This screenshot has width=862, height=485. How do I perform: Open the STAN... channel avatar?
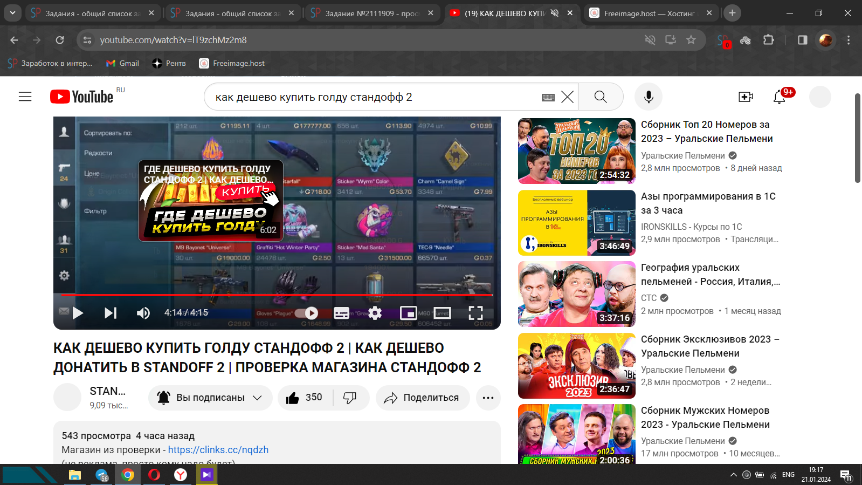[x=67, y=397]
